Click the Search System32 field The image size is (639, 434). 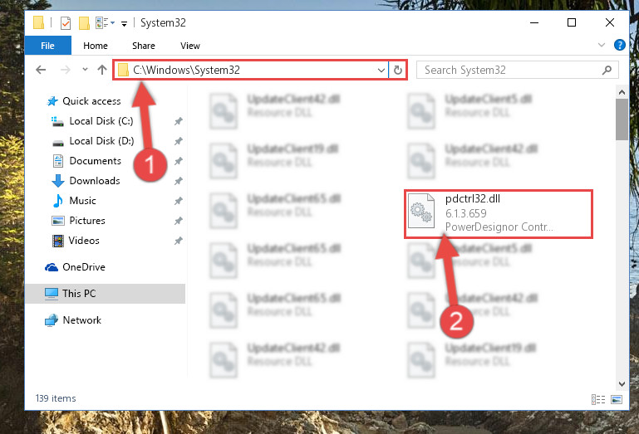pyautogui.click(x=511, y=70)
